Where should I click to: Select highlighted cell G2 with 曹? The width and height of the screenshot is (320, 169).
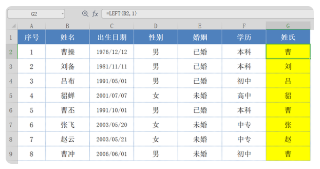288,51
